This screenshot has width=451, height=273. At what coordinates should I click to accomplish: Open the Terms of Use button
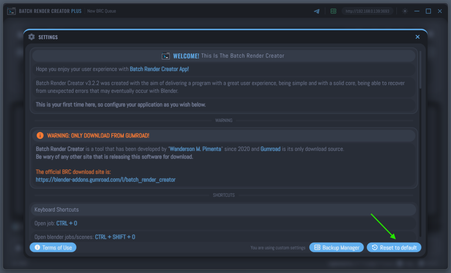point(53,247)
